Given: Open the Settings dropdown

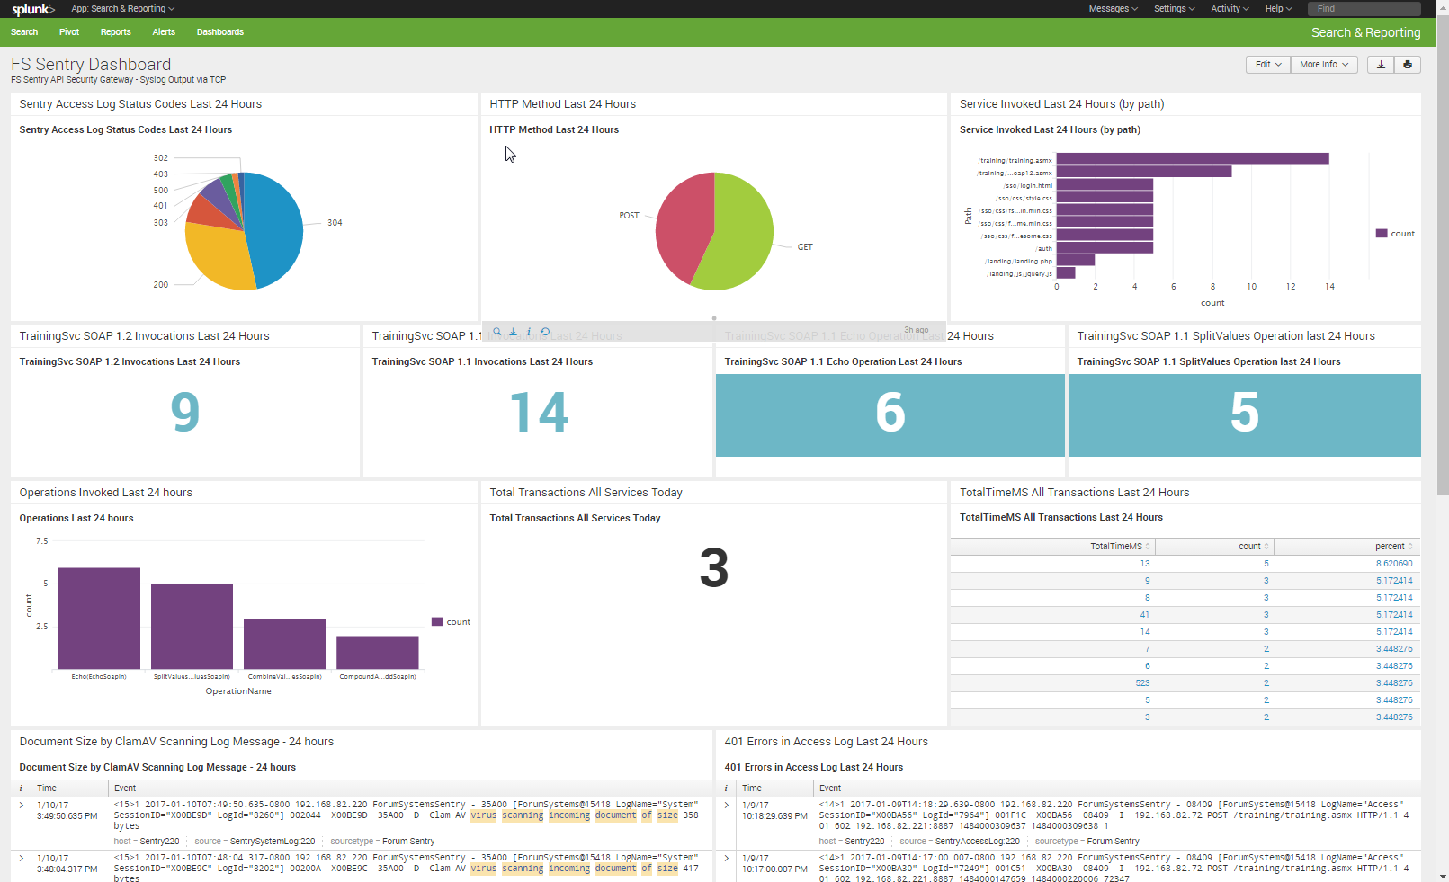Looking at the screenshot, I should pyautogui.click(x=1175, y=9).
